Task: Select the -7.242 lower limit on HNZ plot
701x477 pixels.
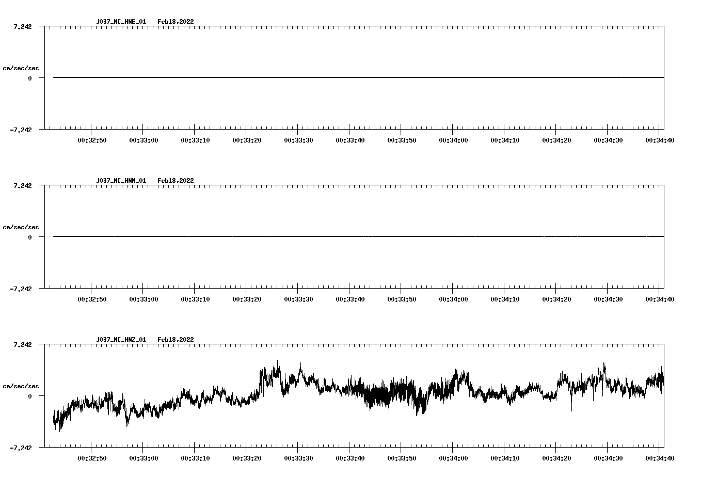Action: [21, 448]
